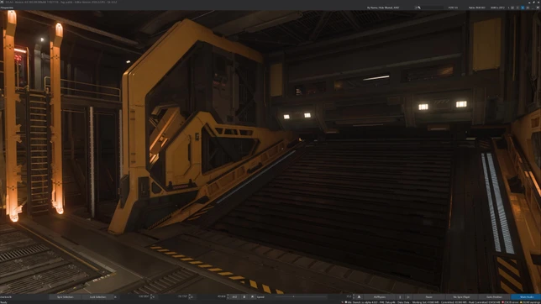Screen dimensions: 541x304
Task: Click the Lock Selection button
Action: (x=97, y=296)
